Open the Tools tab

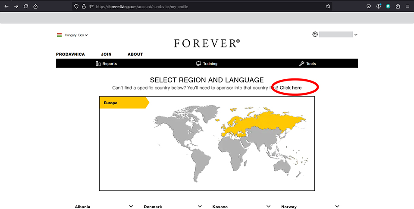click(x=307, y=64)
